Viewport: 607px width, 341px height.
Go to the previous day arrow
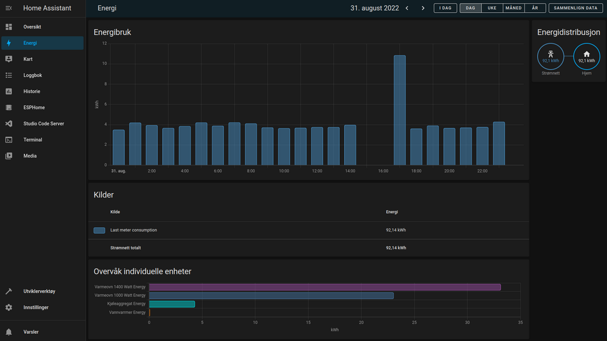point(407,8)
